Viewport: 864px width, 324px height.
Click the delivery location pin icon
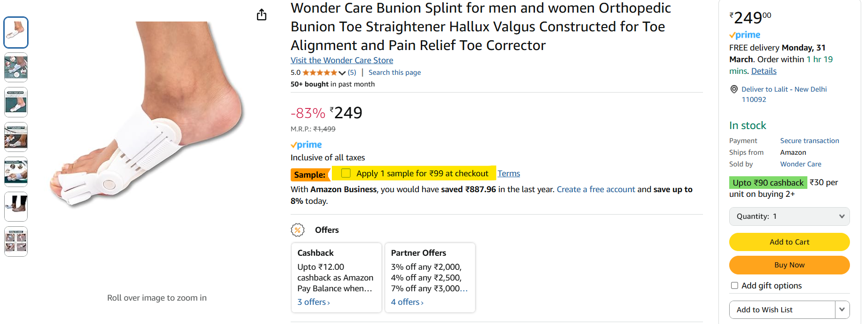(734, 89)
